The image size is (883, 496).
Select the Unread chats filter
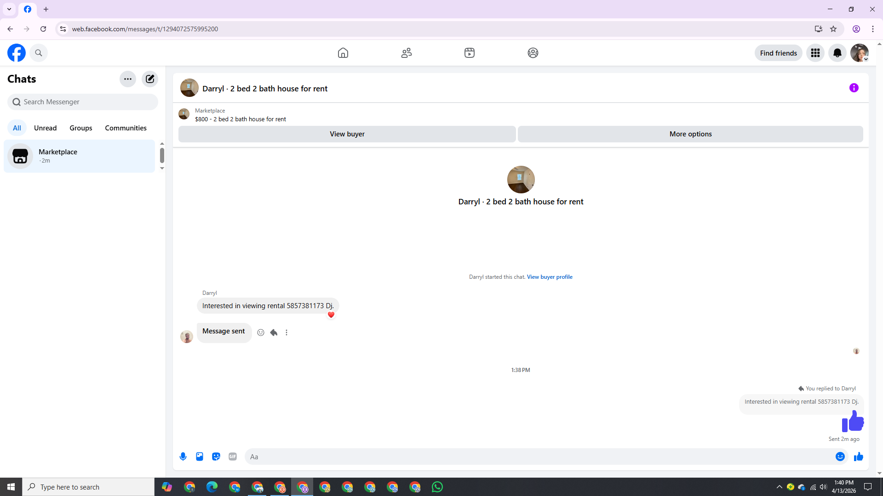click(x=46, y=128)
